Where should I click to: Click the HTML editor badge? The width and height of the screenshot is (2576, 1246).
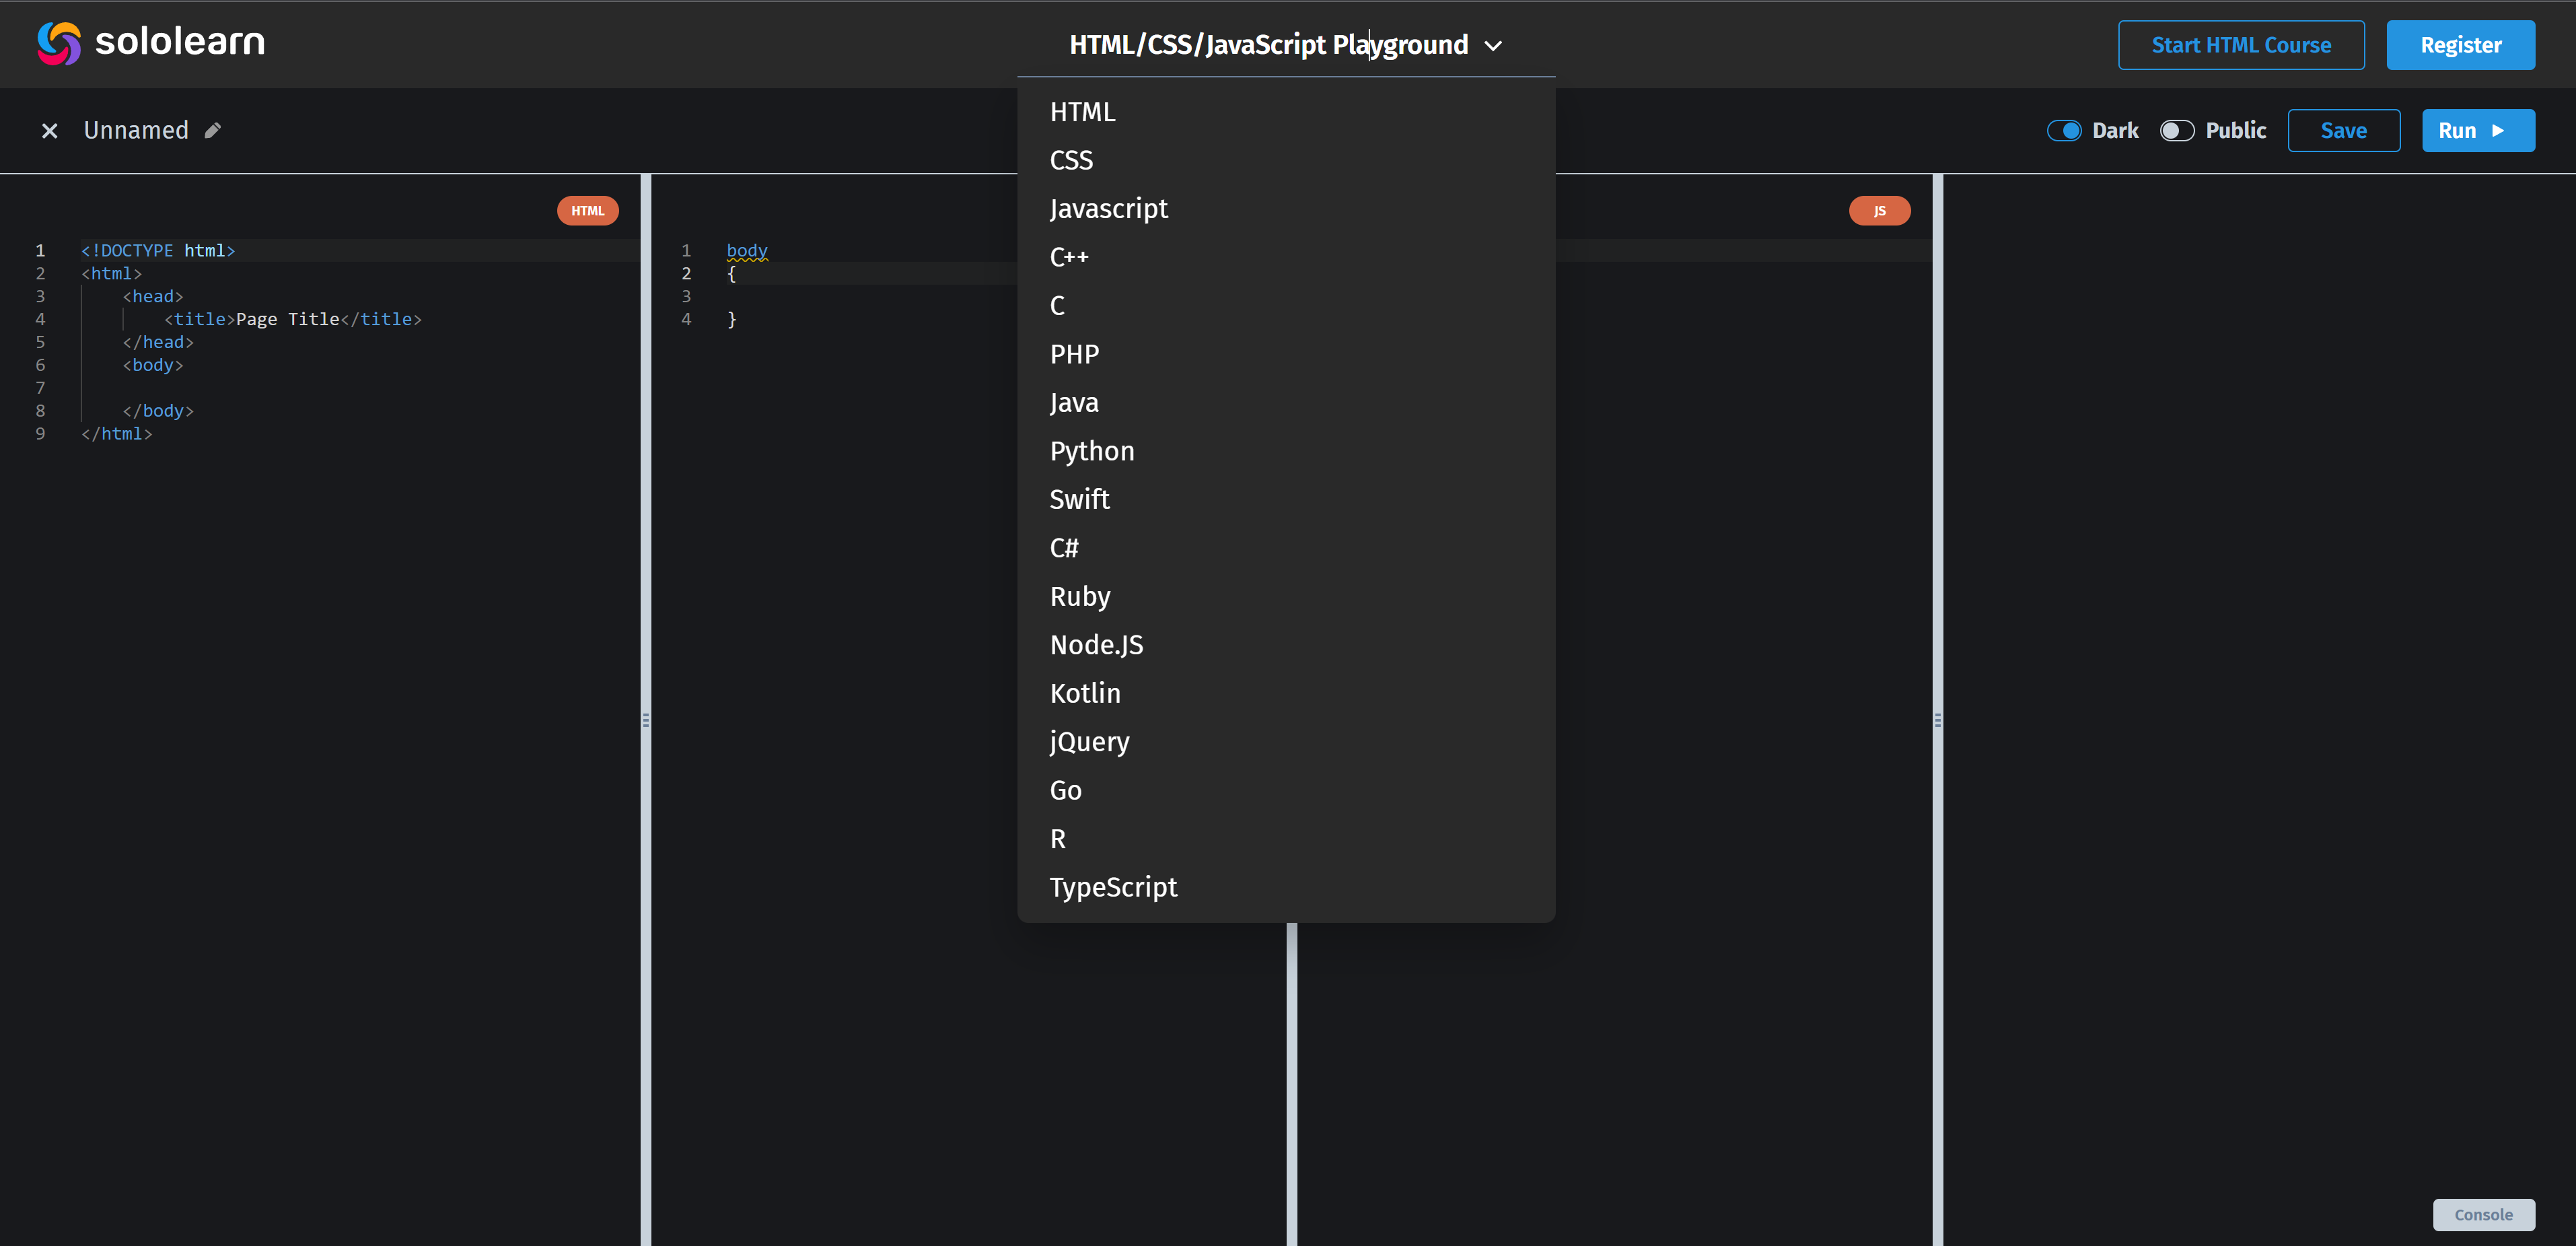coord(588,211)
